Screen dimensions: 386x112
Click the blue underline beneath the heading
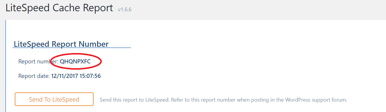(72, 47)
